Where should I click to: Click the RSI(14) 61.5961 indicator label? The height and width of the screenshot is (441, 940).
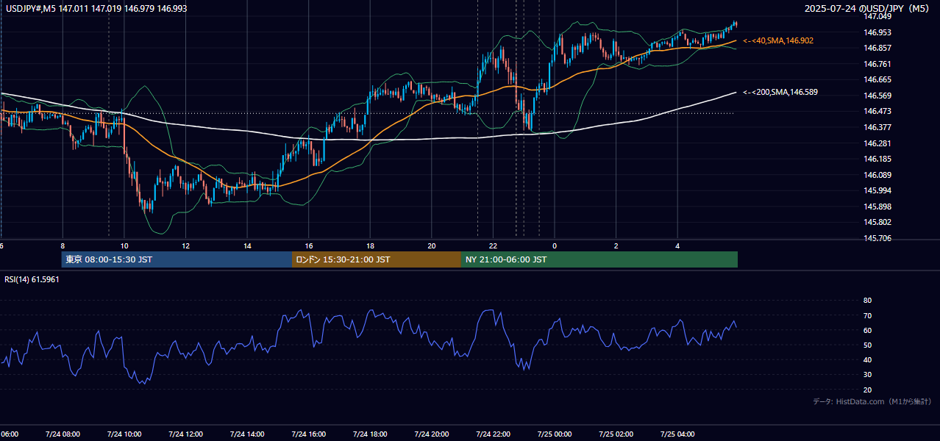coord(32,279)
